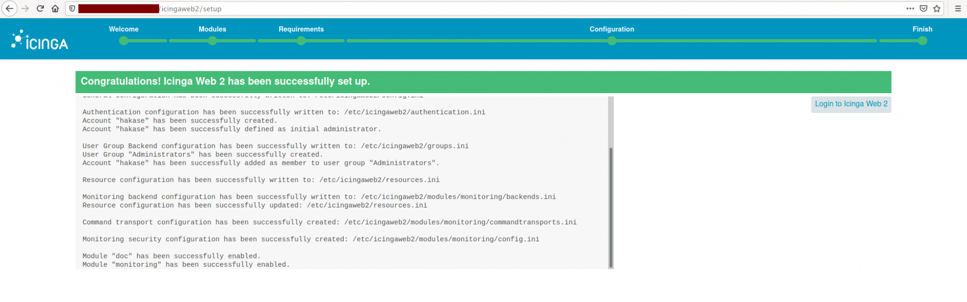Go back to the previous page

[x=9, y=9]
